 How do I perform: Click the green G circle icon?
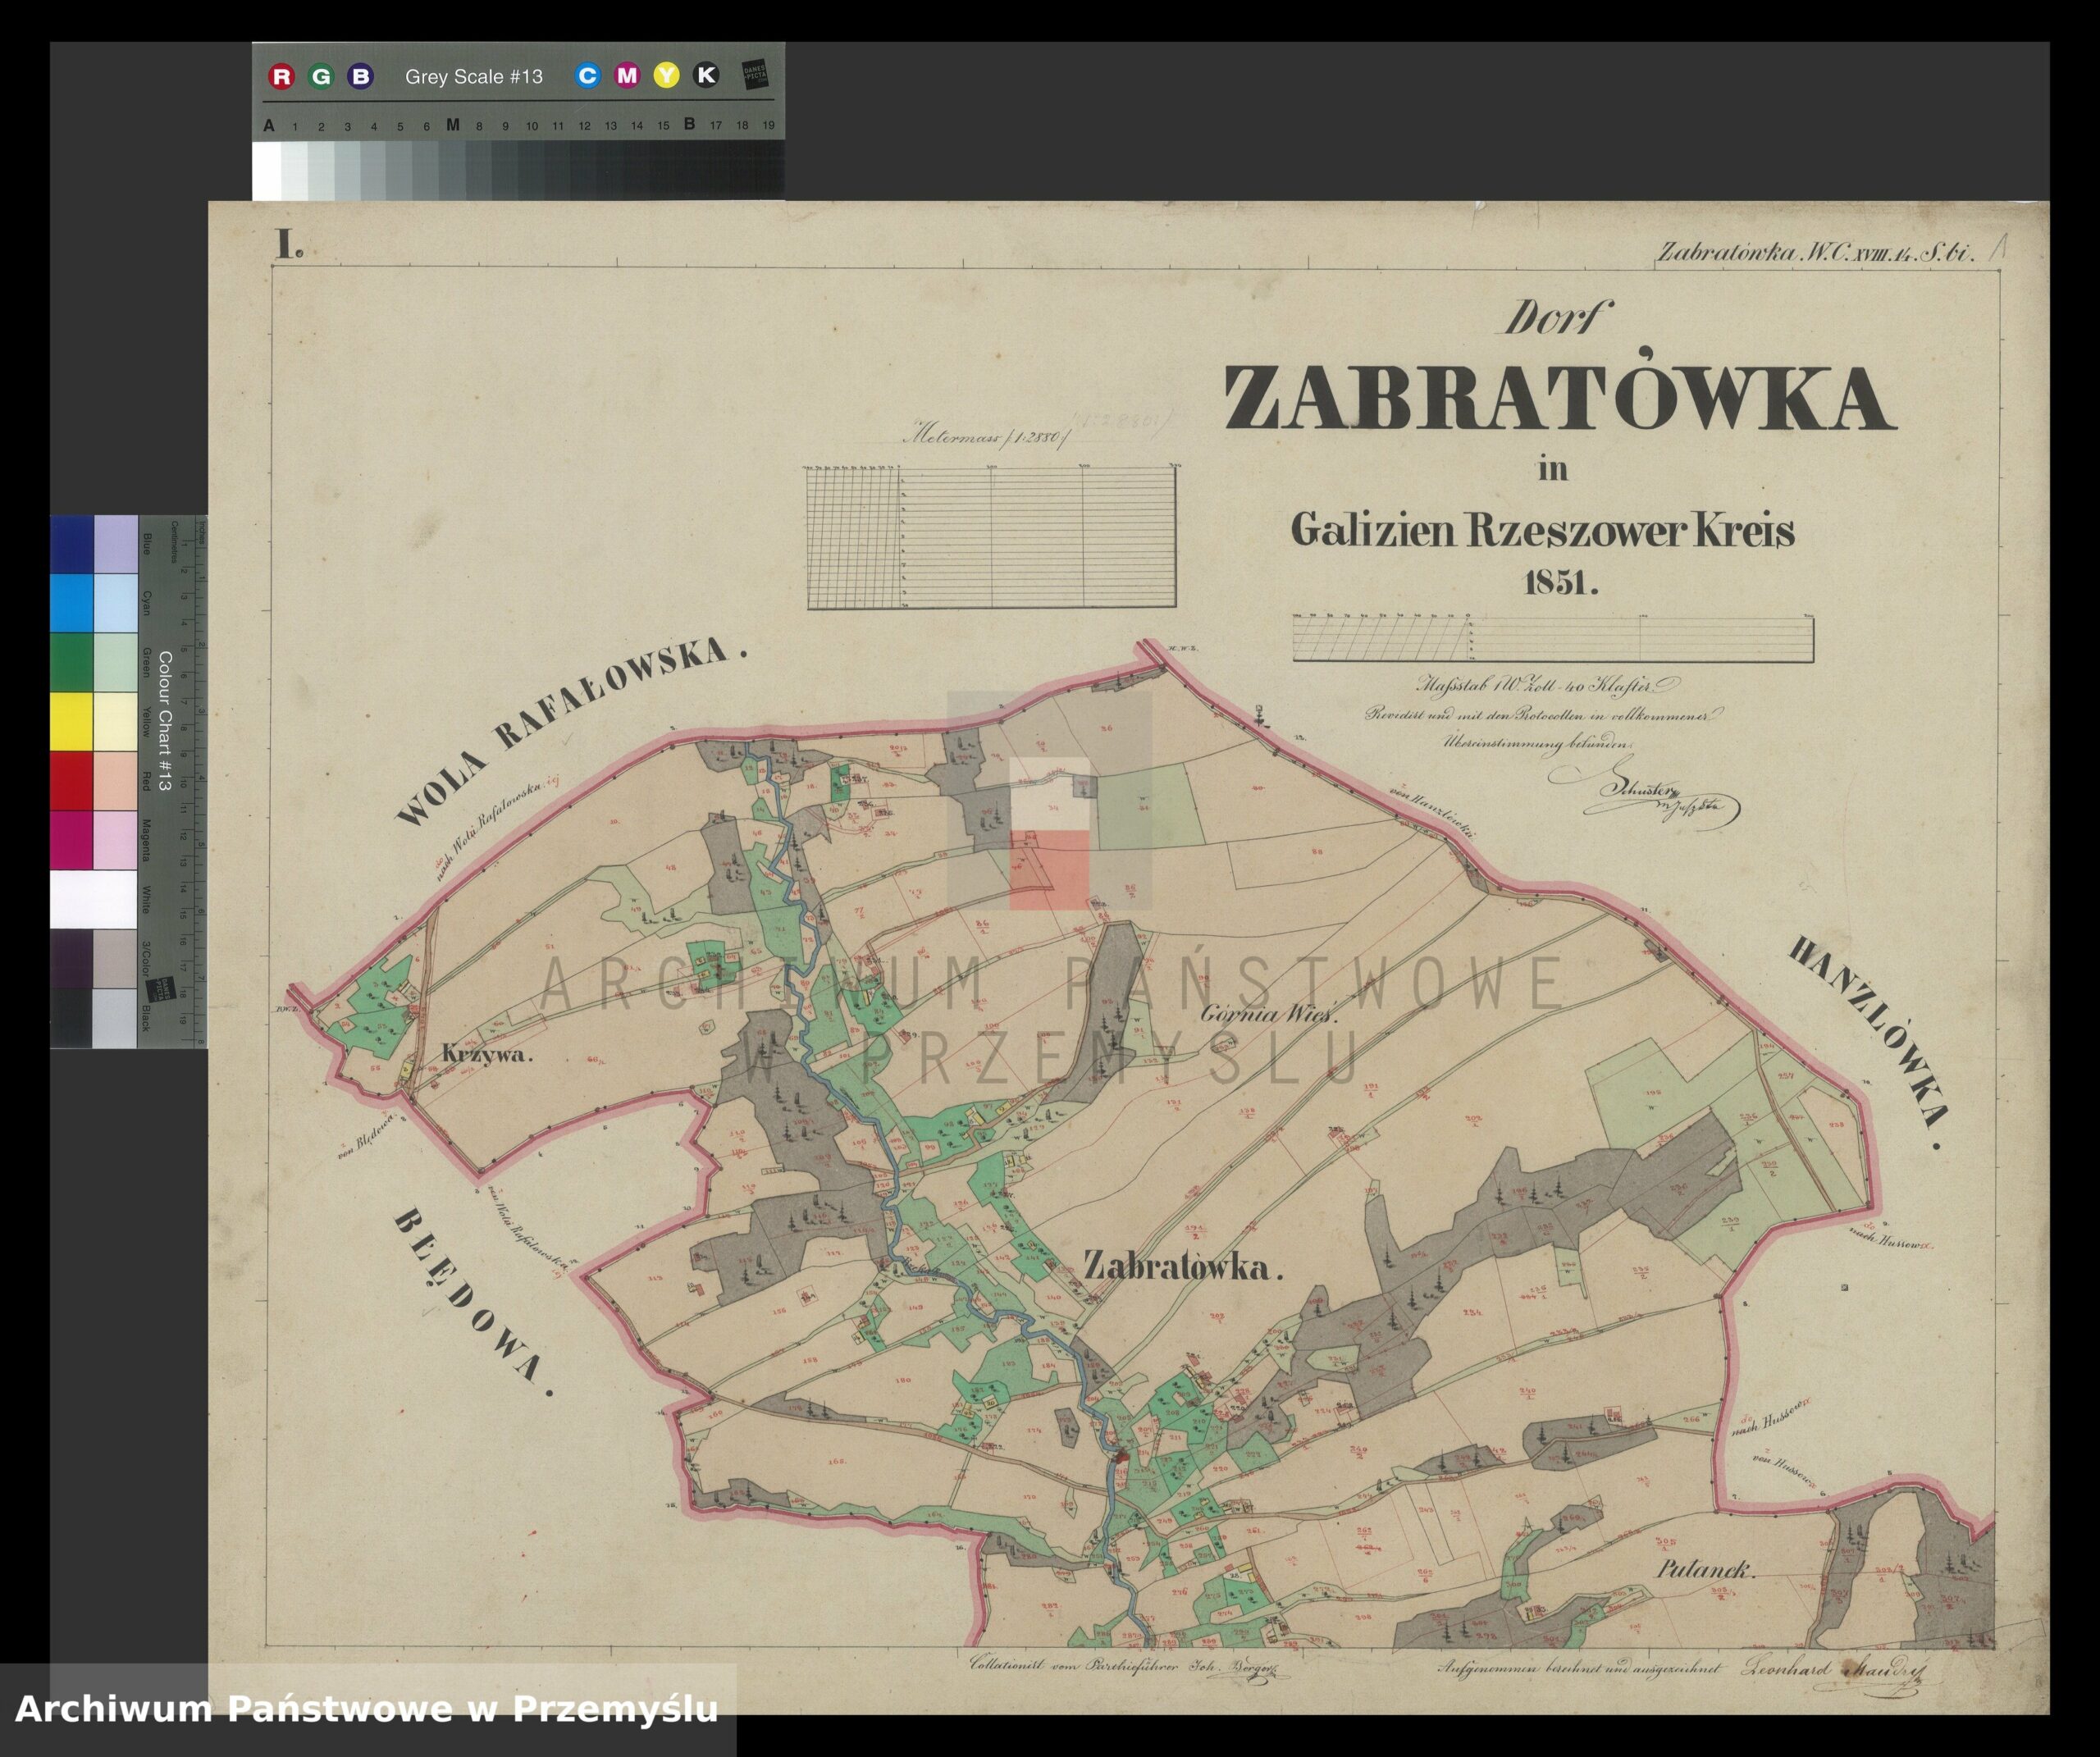(x=321, y=76)
